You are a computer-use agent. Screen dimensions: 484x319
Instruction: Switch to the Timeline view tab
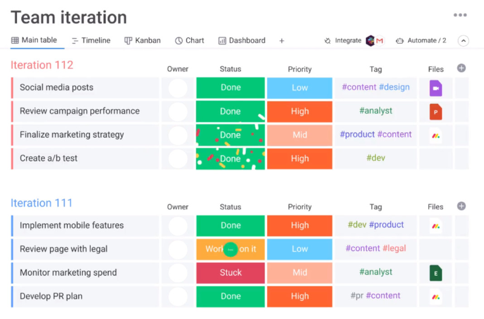tap(91, 40)
